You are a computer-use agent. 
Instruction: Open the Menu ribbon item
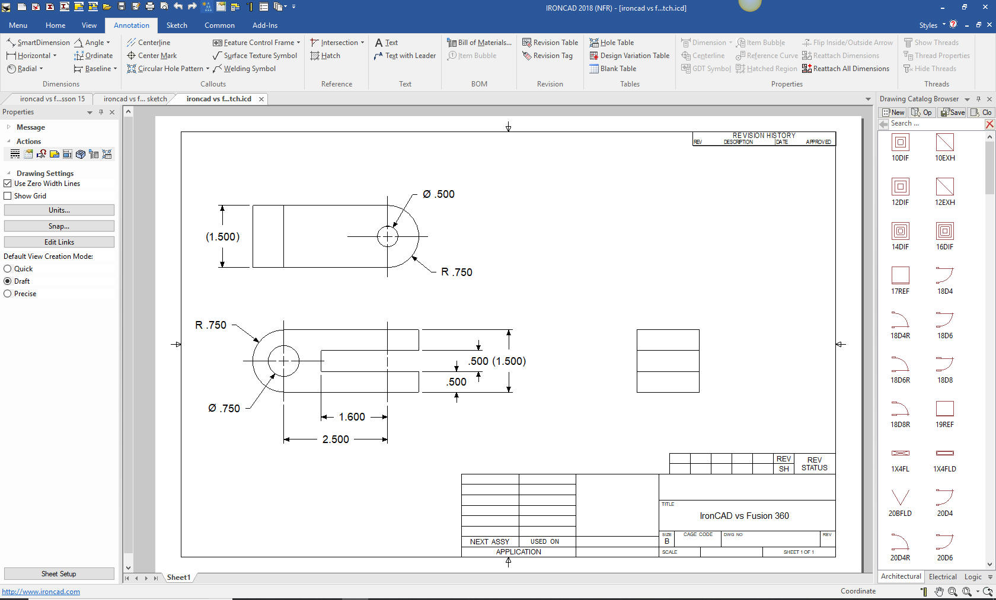[x=18, y=25]
